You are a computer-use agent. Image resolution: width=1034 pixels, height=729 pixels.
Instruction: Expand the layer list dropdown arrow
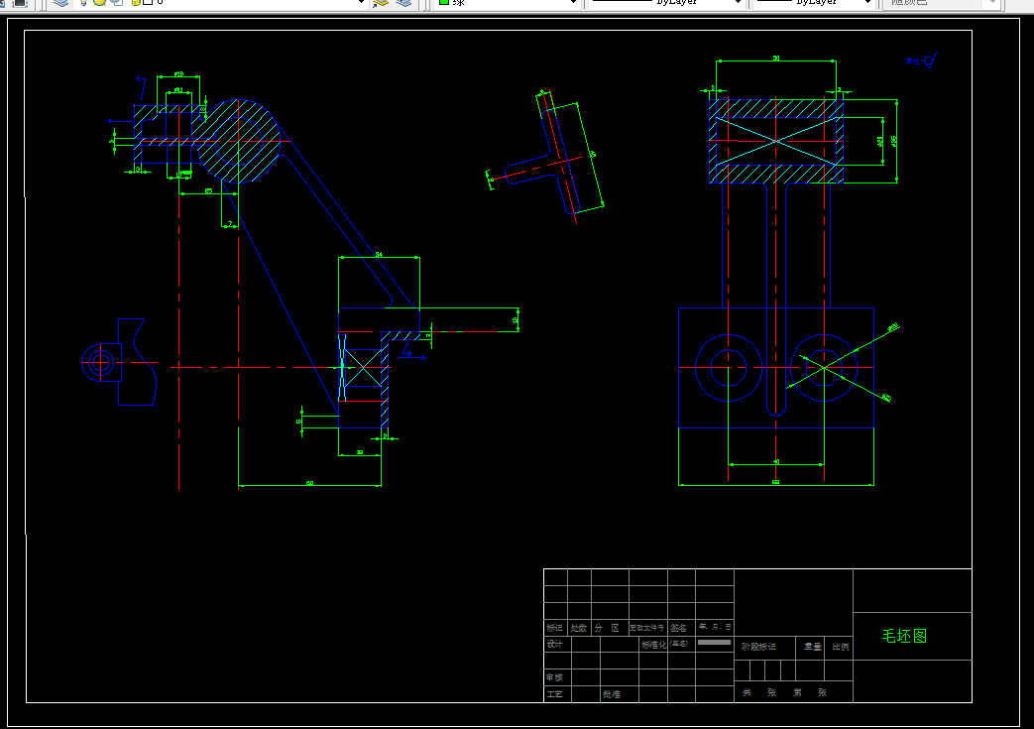click(x=361, y=3)
